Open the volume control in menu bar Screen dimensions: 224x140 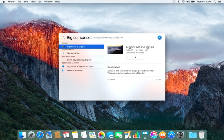click(188, 2)
